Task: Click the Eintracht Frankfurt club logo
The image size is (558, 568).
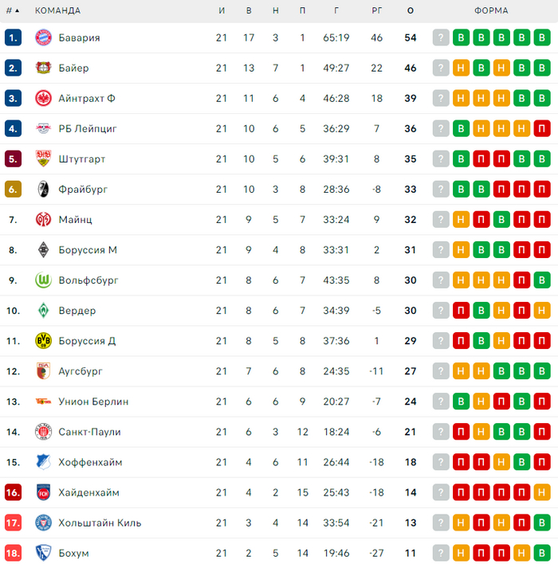Action: click(43, 98)
